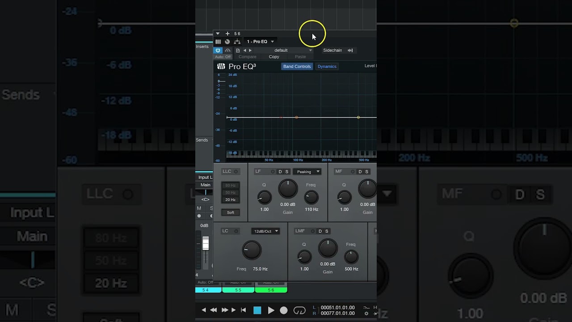The image size is (572, 322).
Task: Select the yellow LMF band node
Action: click(358, 117)
